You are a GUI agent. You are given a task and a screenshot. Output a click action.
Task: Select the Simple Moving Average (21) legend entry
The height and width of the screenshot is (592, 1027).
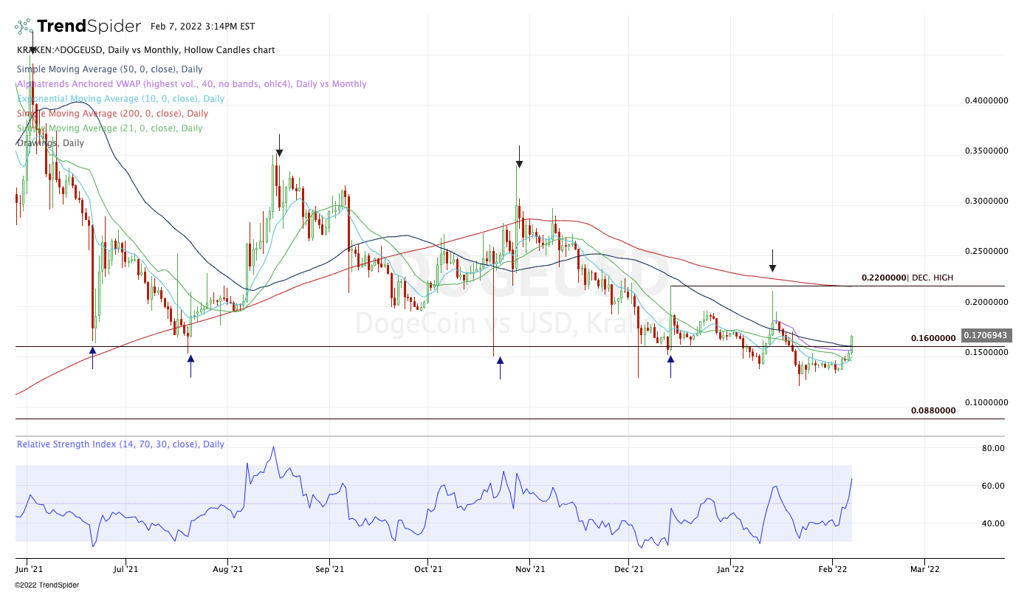[109, 128]
